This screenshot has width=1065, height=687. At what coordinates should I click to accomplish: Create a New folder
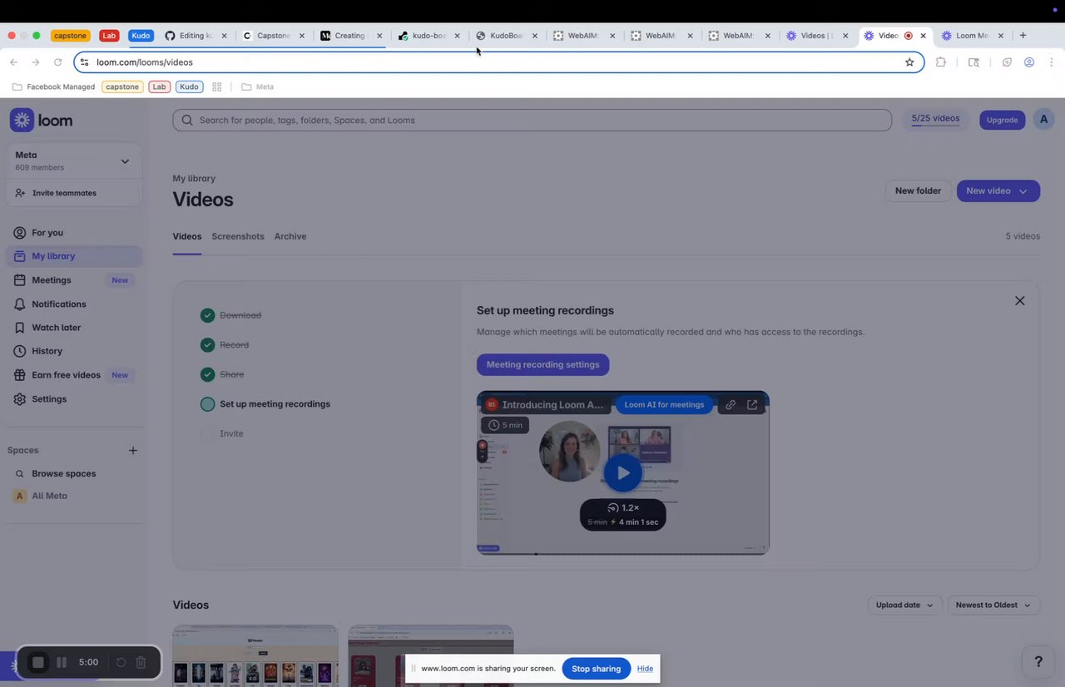(918, 190)
